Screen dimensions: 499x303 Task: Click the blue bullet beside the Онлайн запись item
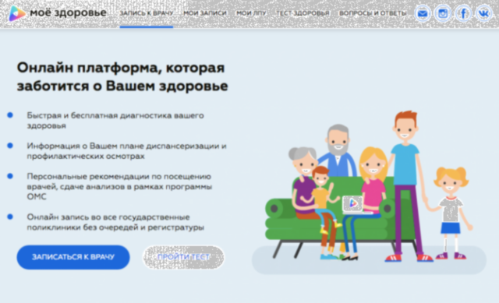coord(10,217)
